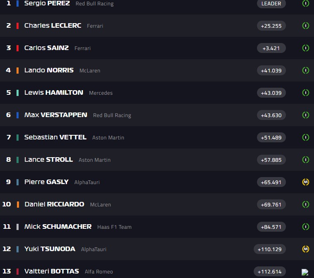Click the teal Mercedes color bar beside Lewis Hamilton
314x278 pixels.
[x=17, y=93]
